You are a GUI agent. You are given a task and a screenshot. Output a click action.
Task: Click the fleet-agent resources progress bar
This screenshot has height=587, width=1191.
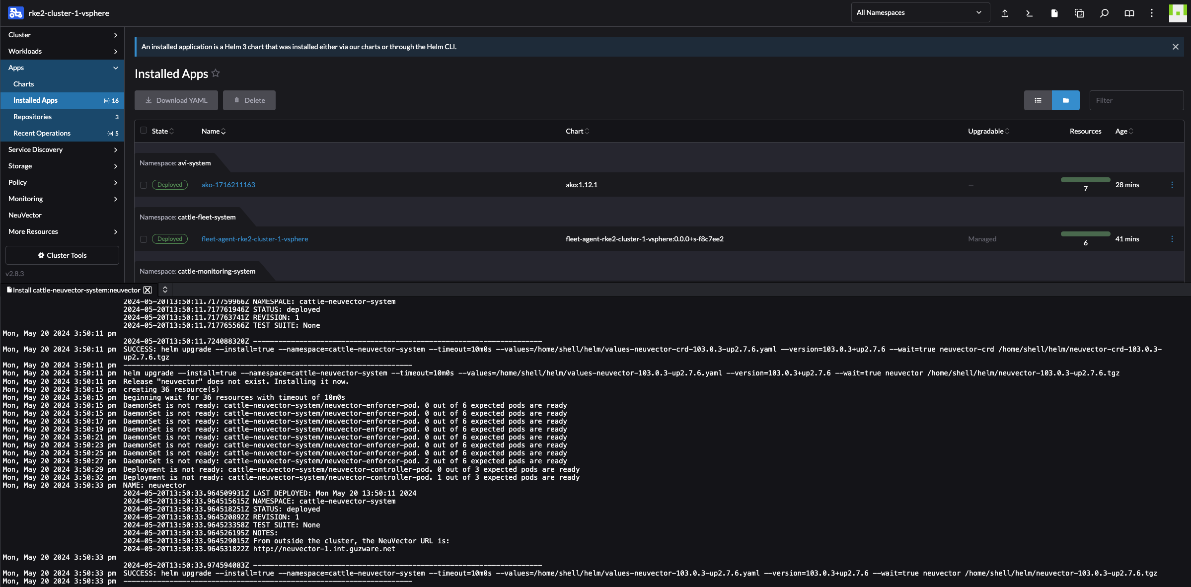tap(1086, 234)
